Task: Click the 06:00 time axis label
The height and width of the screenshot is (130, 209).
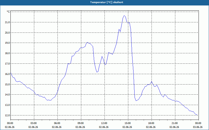Action: pos(57,123)
